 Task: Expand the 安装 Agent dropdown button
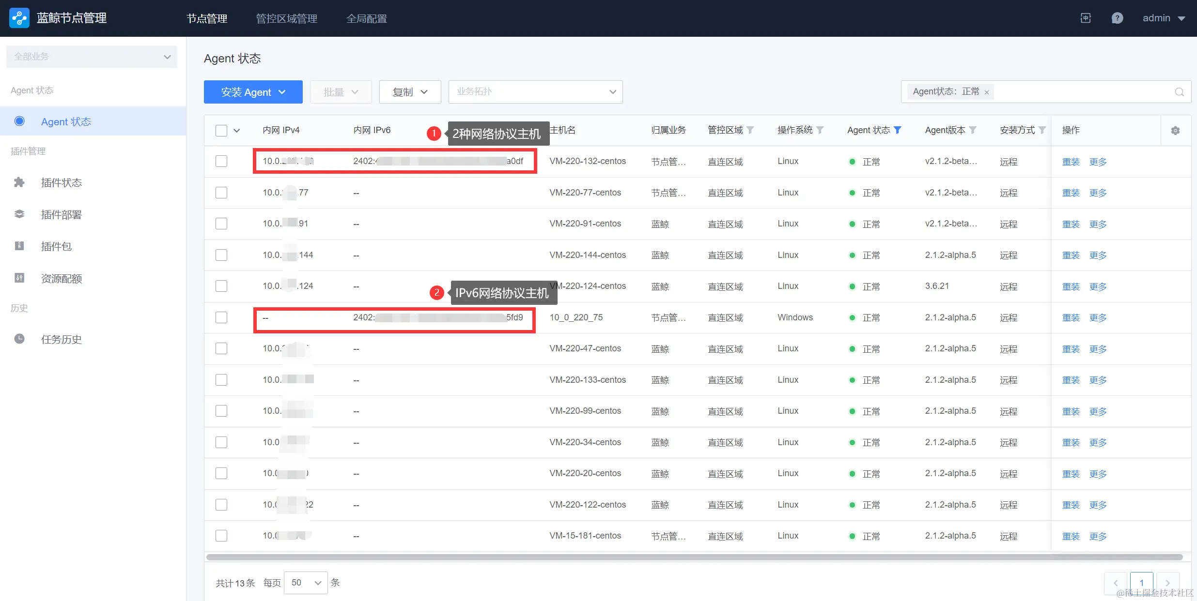pyautogui.click(x=253, y=92)
